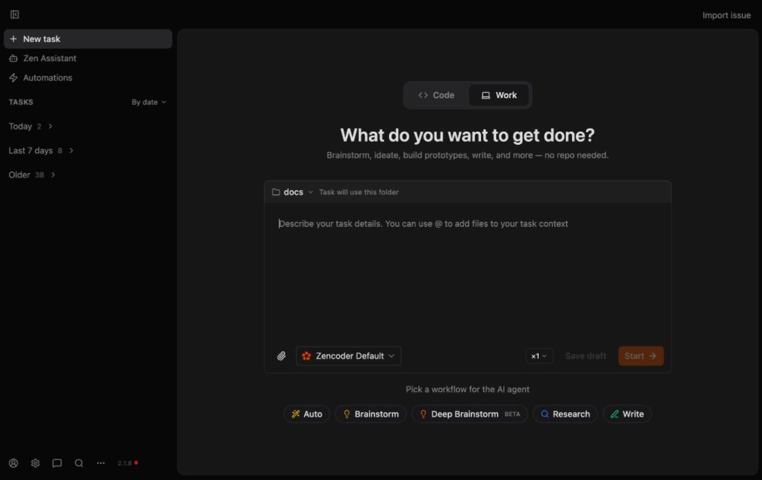Open the docs folder dropdown
Image resolution: width=762 pixels, height=480 pixels.
(292, 192)
